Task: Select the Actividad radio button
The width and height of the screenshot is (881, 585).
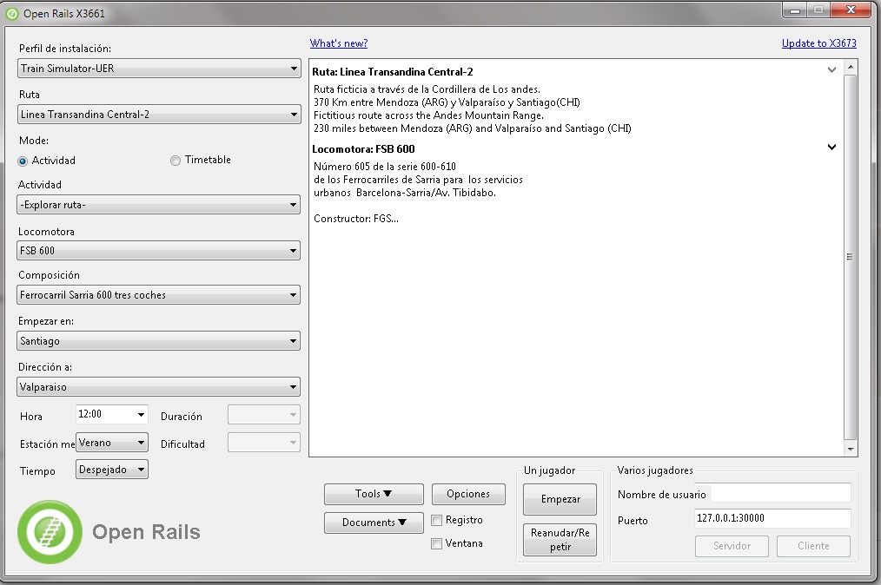Action: tap(23, 161)
